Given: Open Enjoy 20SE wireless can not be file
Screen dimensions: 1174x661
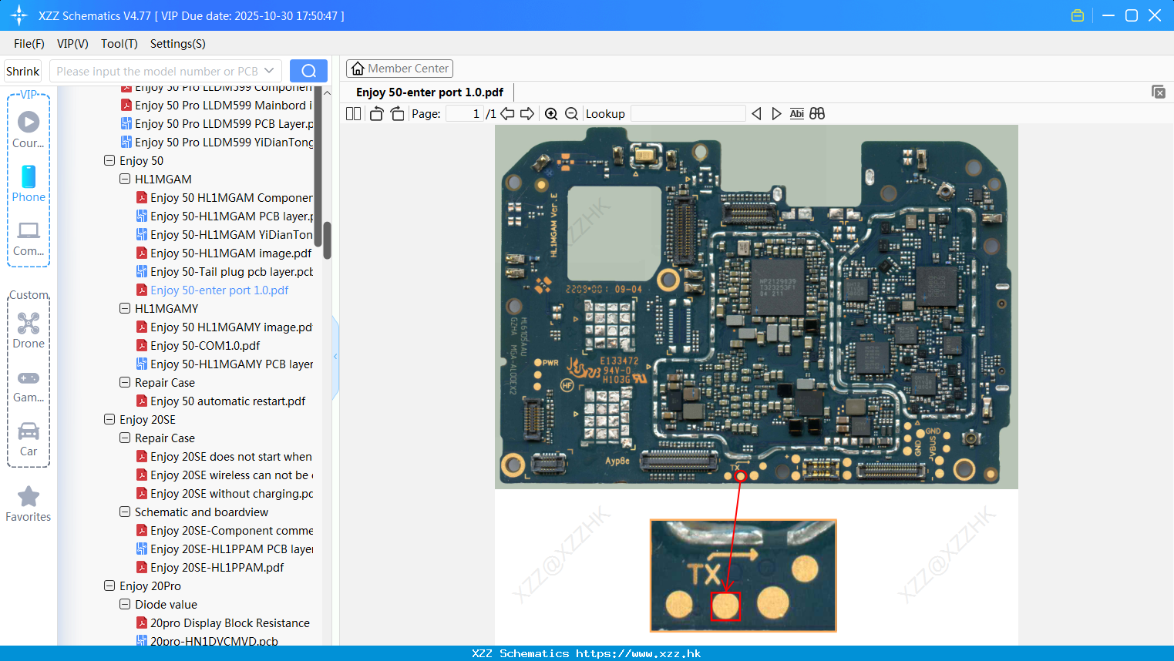Looking at the screenshot, I should 224,475.
